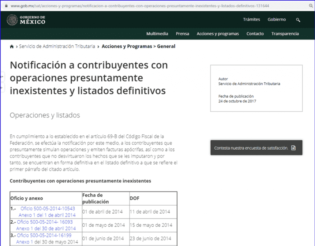The image size is (315, 246).
Task: Click the browser URL address field
Action: (x=140, y=6)
